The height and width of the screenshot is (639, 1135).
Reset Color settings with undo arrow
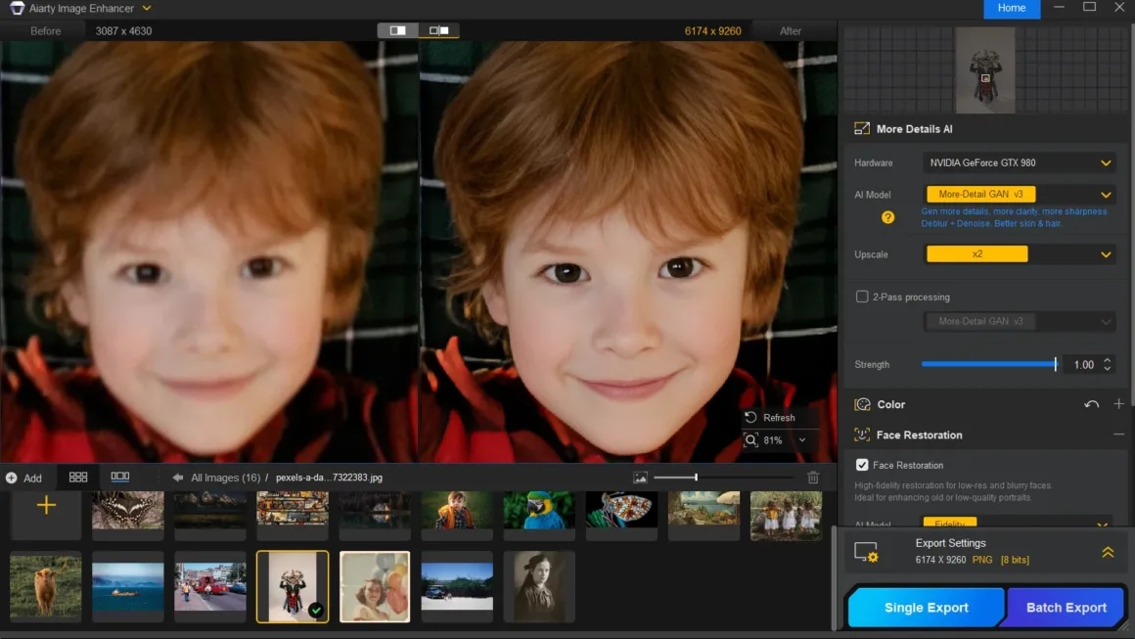pos(1091,404)
